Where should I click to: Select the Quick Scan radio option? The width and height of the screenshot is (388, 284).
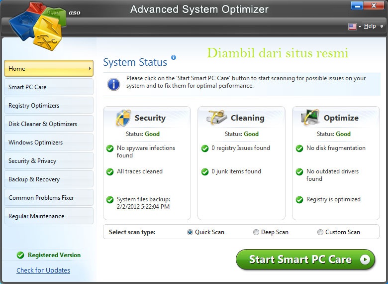click(190, 232)
